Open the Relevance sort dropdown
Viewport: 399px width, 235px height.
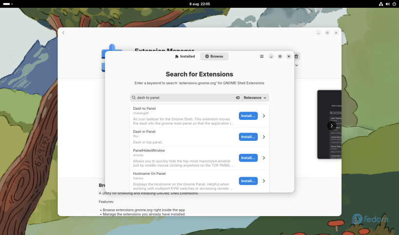(x=255, y=98)
